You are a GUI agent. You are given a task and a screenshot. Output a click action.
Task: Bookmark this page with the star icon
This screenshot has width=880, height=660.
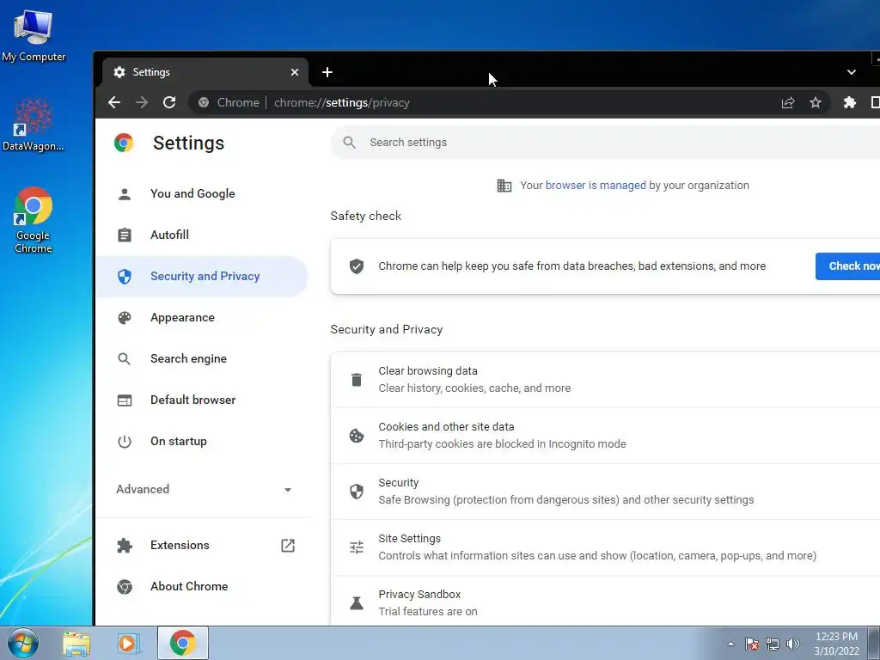pyautogui.click(x=816, y=103)
